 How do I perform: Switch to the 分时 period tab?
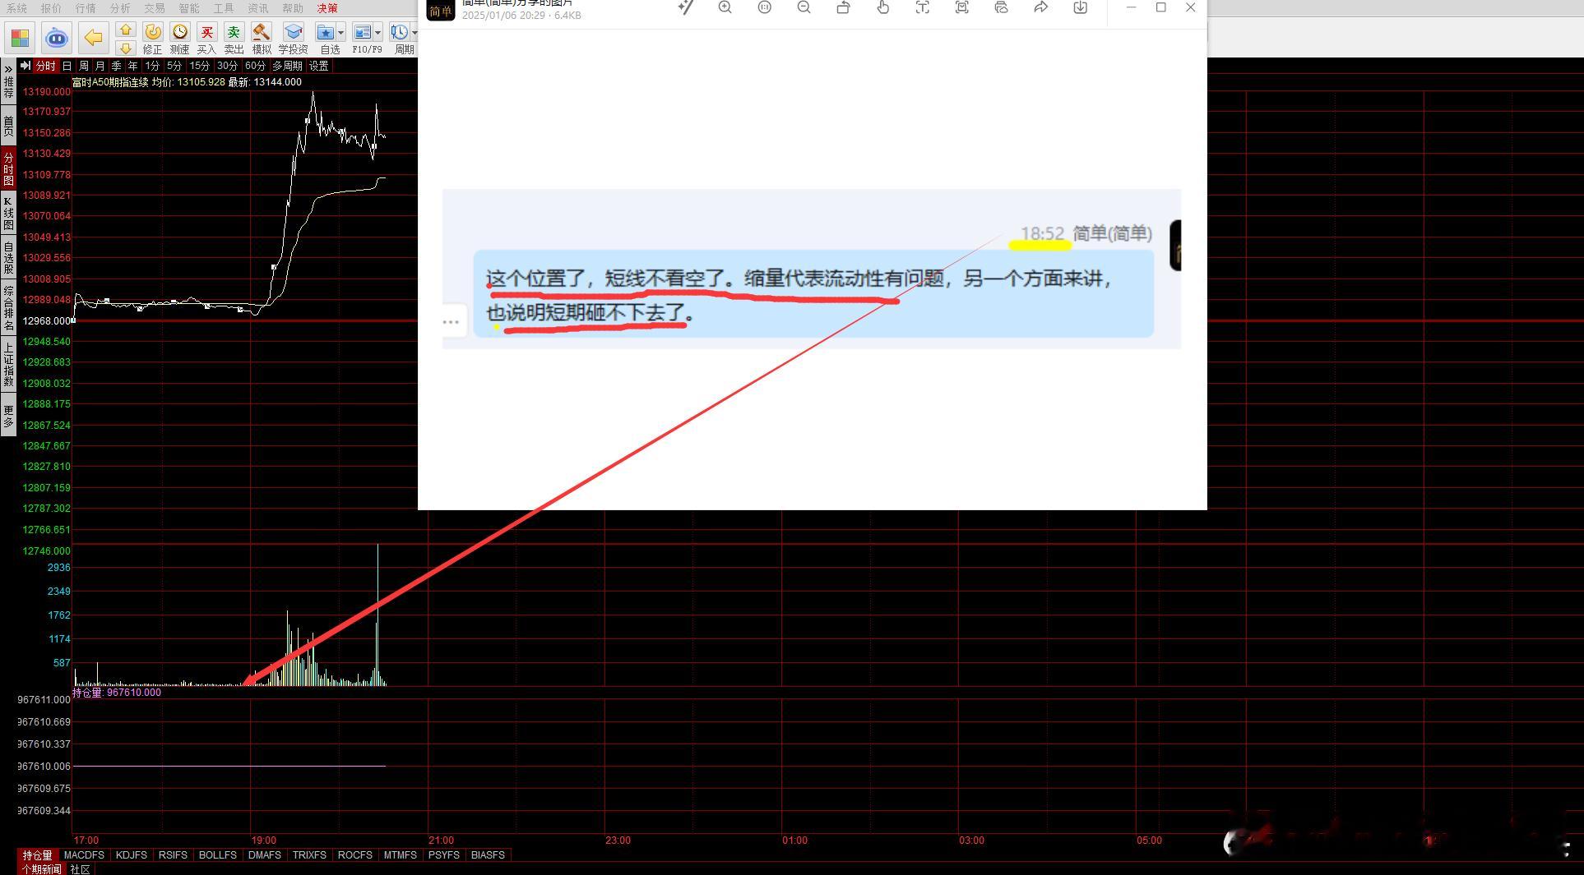click(45, 66)
